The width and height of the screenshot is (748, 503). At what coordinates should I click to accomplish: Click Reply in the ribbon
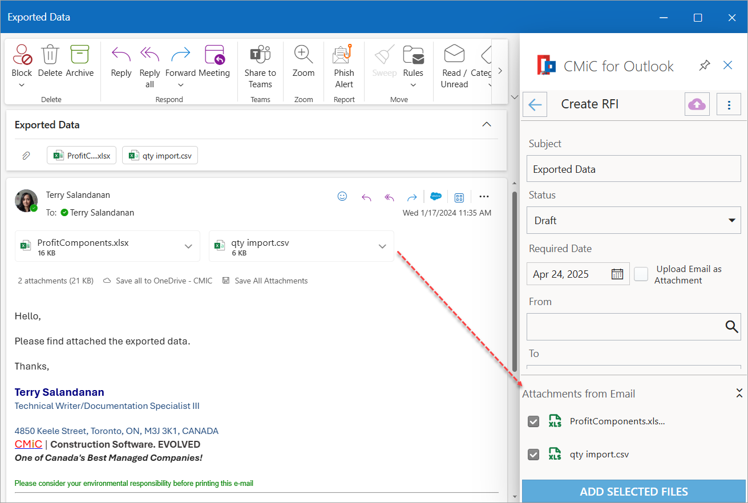tap(121, 60)
